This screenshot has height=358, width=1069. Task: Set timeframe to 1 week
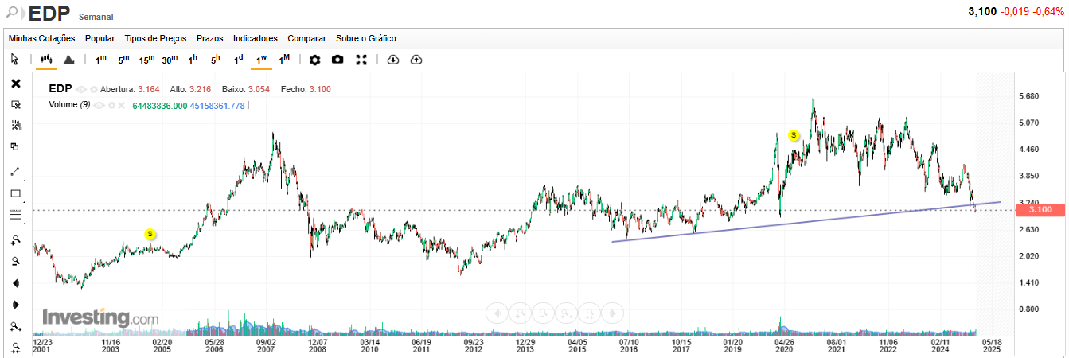pos(261,60)
